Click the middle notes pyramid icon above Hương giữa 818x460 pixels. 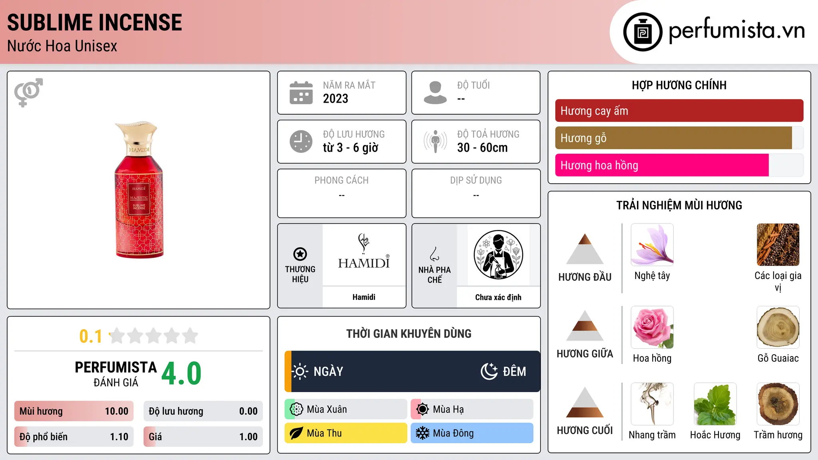pos(585,325)
